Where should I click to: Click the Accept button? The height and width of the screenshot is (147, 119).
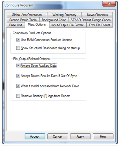point(35,136)
